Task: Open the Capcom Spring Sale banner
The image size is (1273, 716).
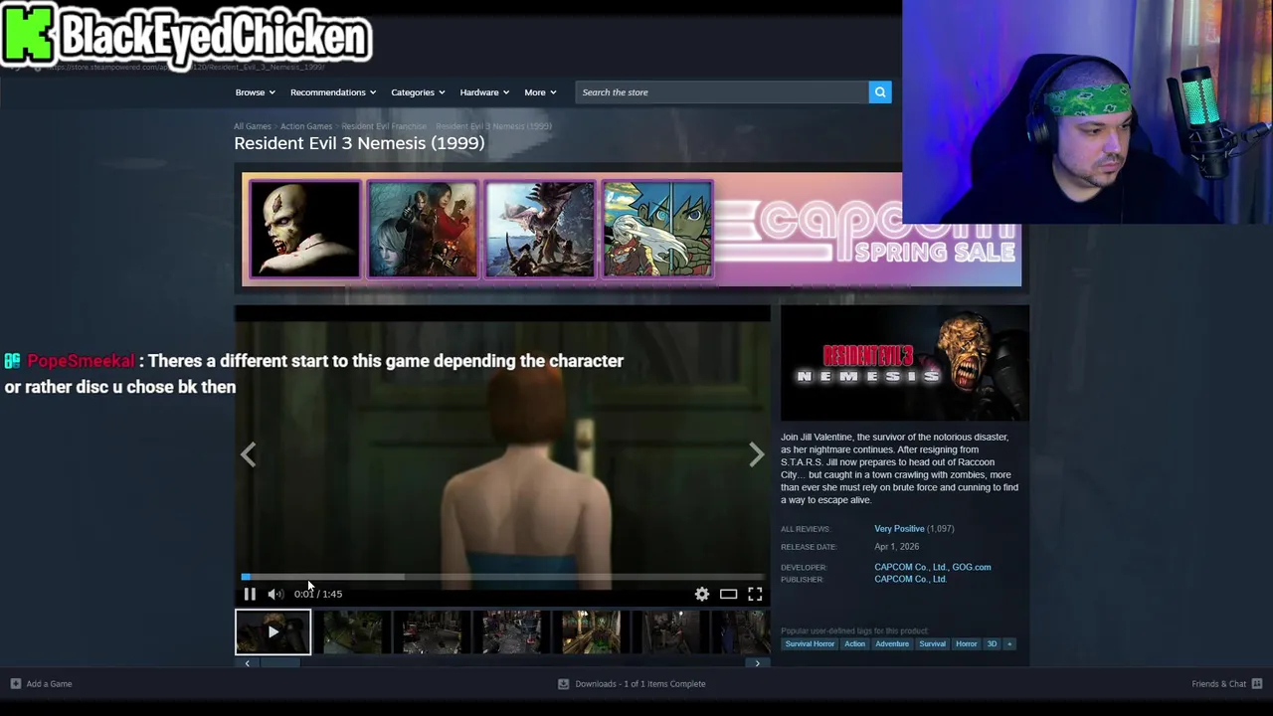Action: pos(632,230)
